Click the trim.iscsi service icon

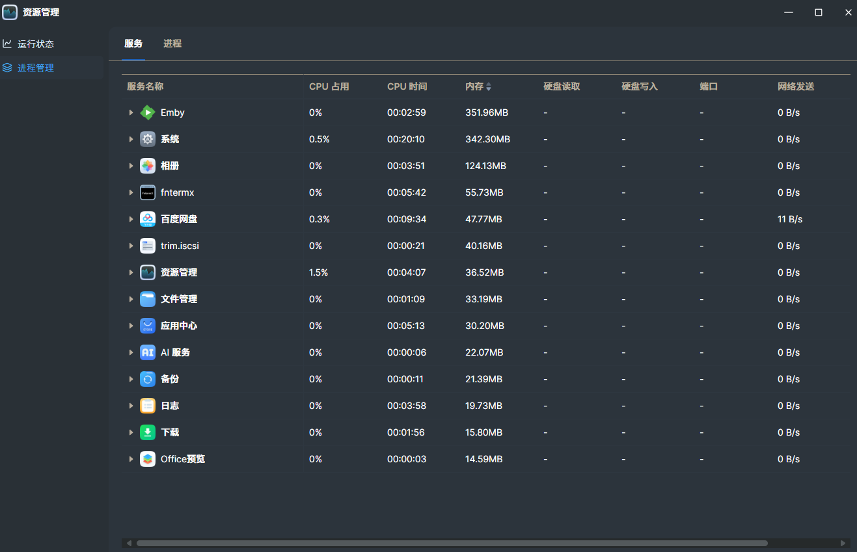click(x=148, y=246)
